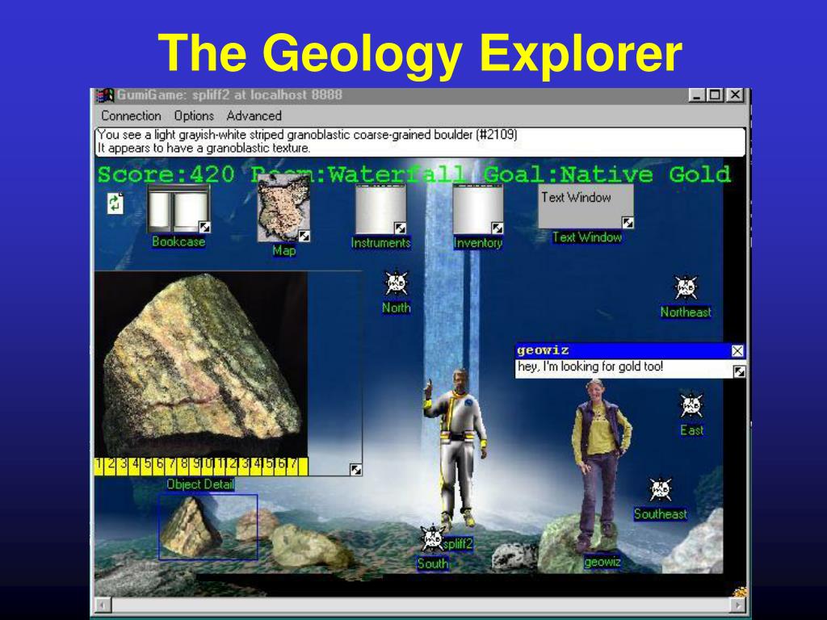Viewport: 827px width, 620px height.
Task: Open the Options menu
Action: 194,115
